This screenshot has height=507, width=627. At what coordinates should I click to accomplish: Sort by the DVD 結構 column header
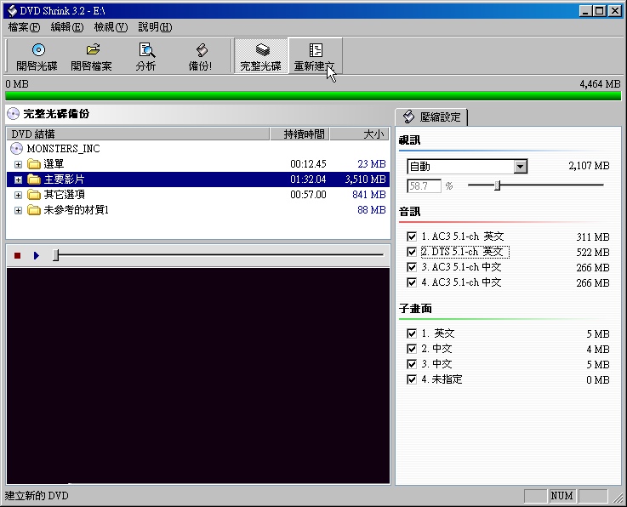138,134
